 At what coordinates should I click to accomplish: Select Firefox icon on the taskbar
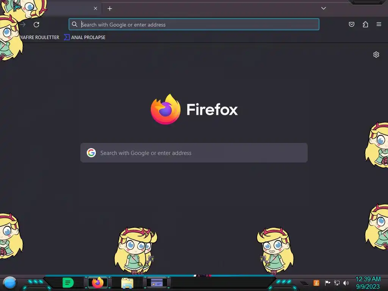click(98, 283)
